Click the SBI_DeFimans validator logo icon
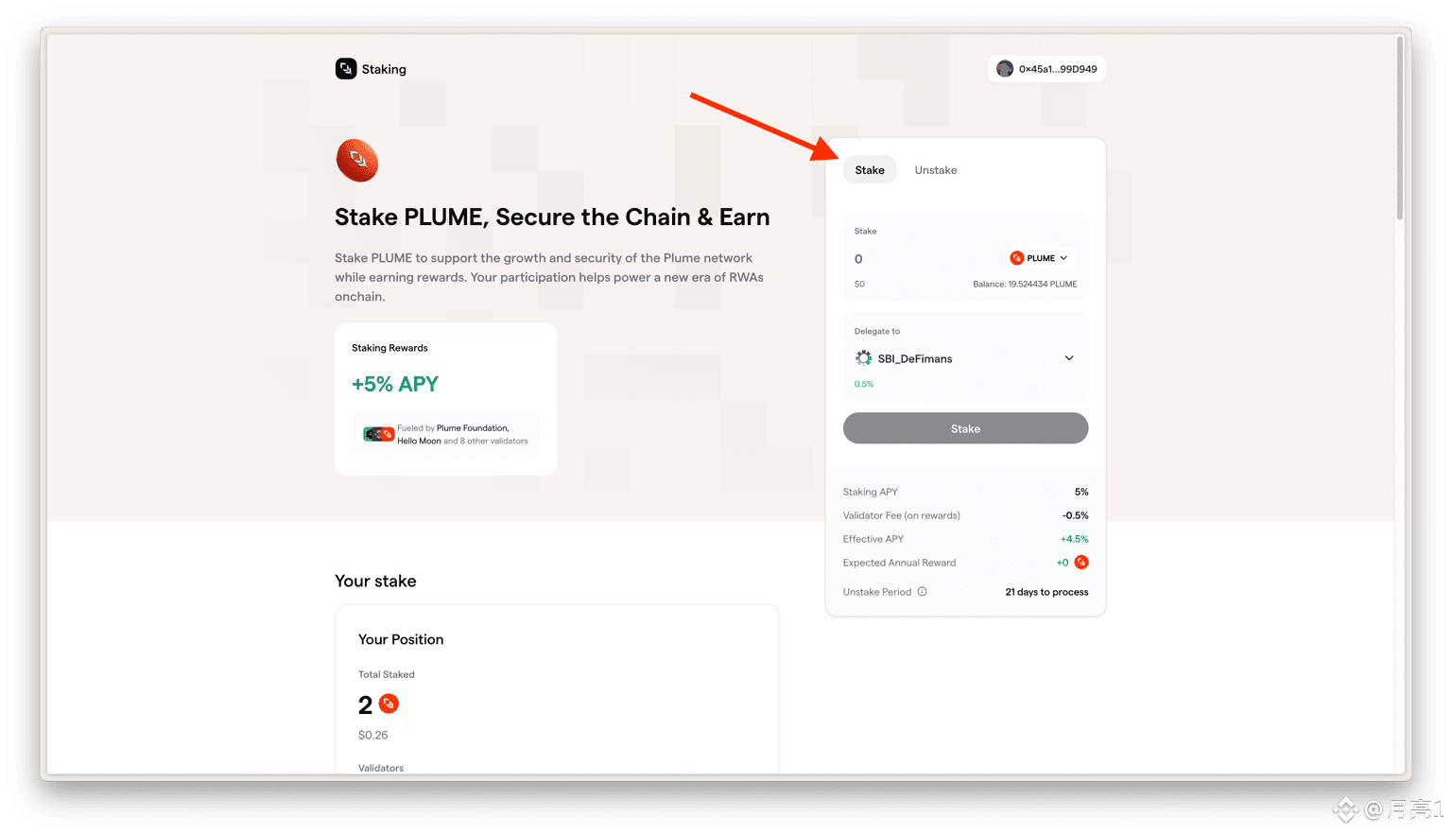1452x834 pixels. point(864,358)
